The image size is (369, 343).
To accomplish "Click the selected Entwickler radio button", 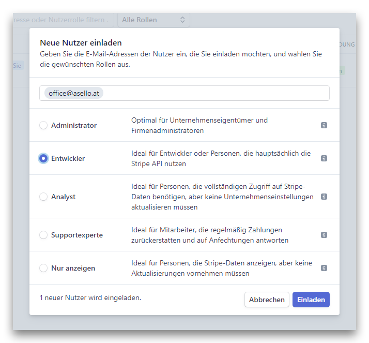I will click(43, 158).
